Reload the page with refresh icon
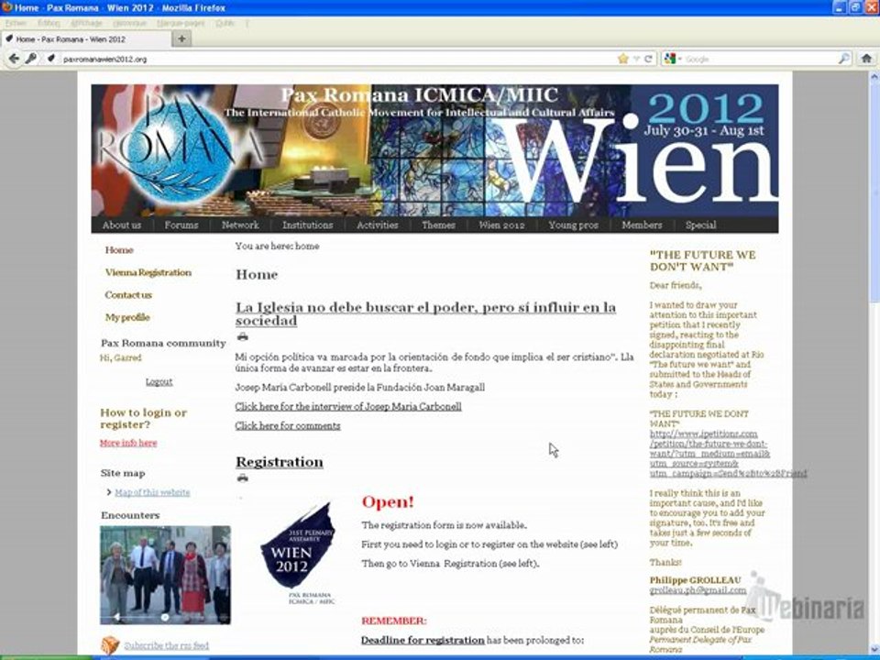Screen dimensions: 880x660 (648, 59)
